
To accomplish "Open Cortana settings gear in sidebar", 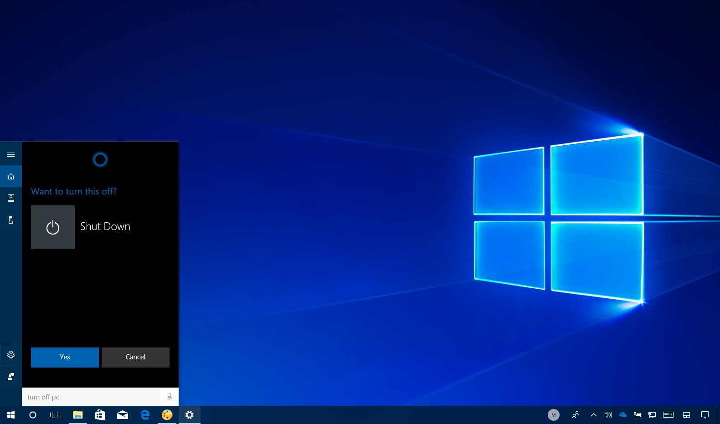I will click(11, 355).
